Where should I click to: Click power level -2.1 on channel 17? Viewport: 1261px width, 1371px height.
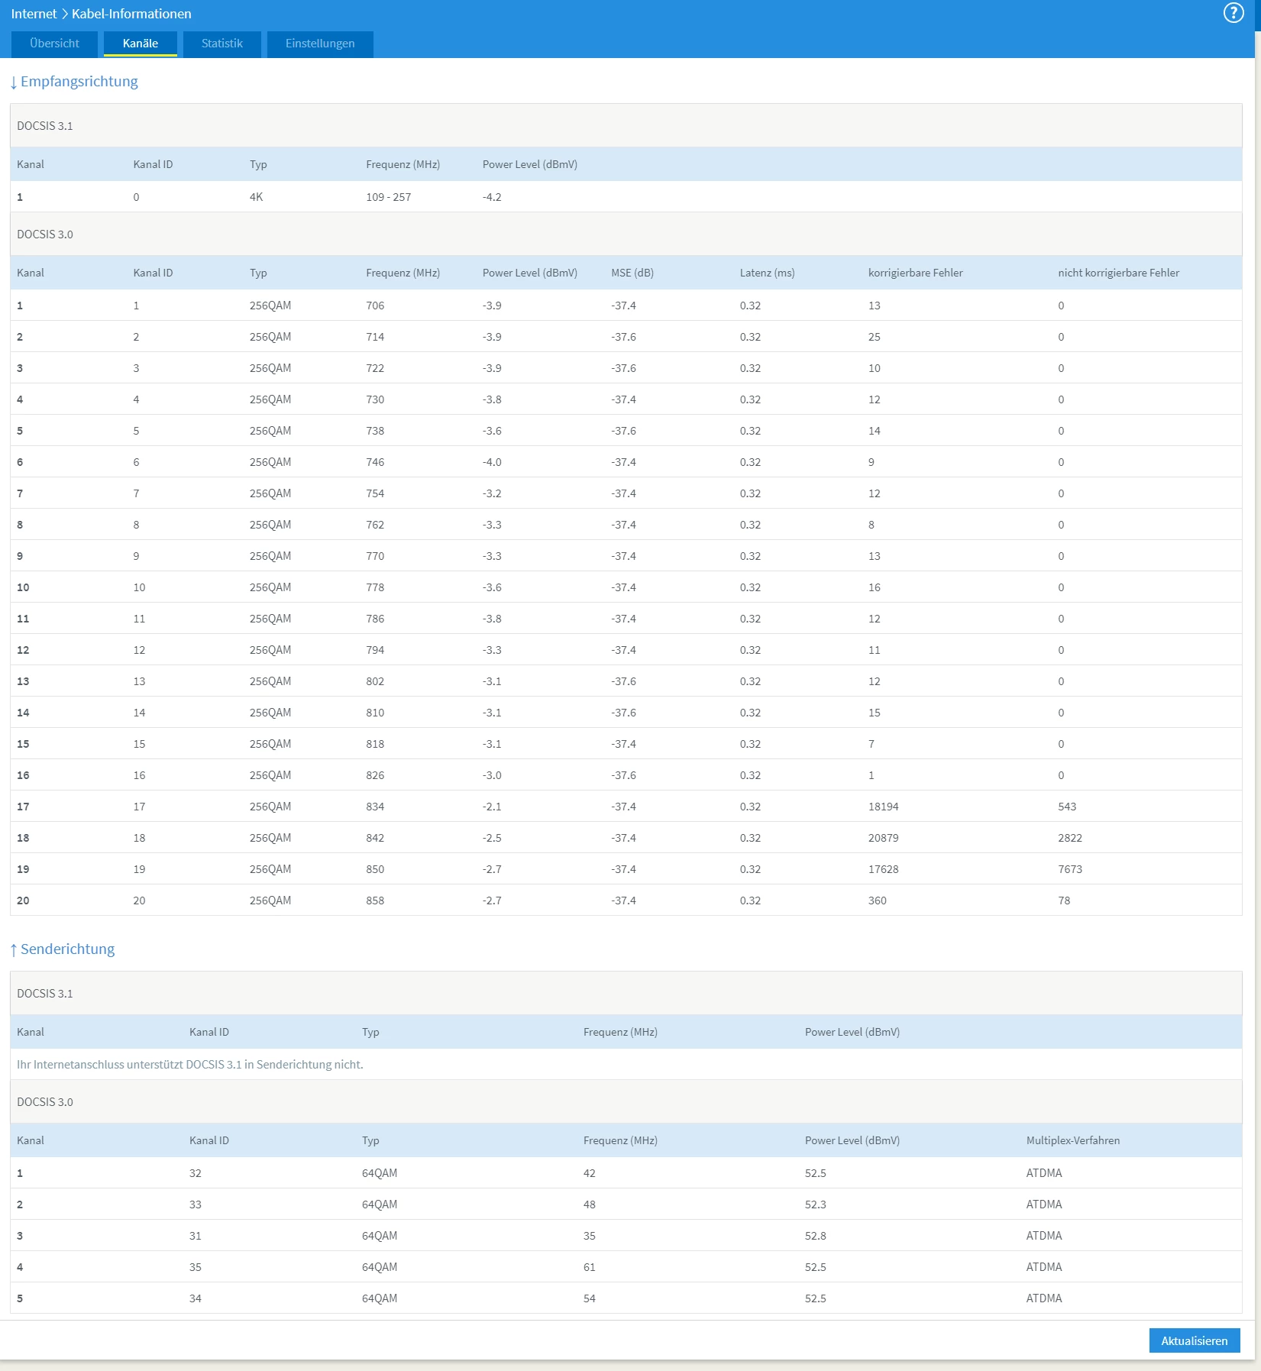tap(492, 807)
